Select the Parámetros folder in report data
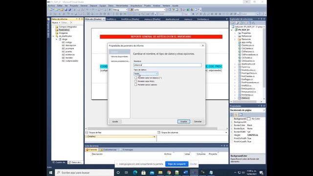 64,30
